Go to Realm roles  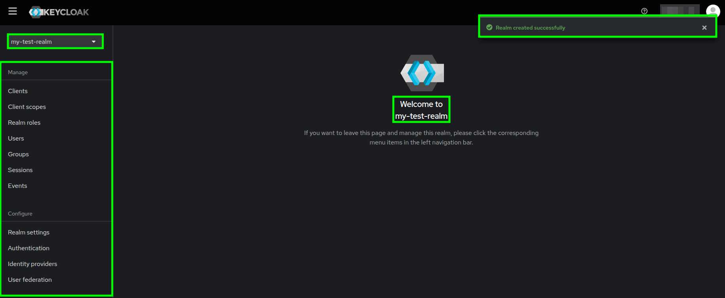24,122
